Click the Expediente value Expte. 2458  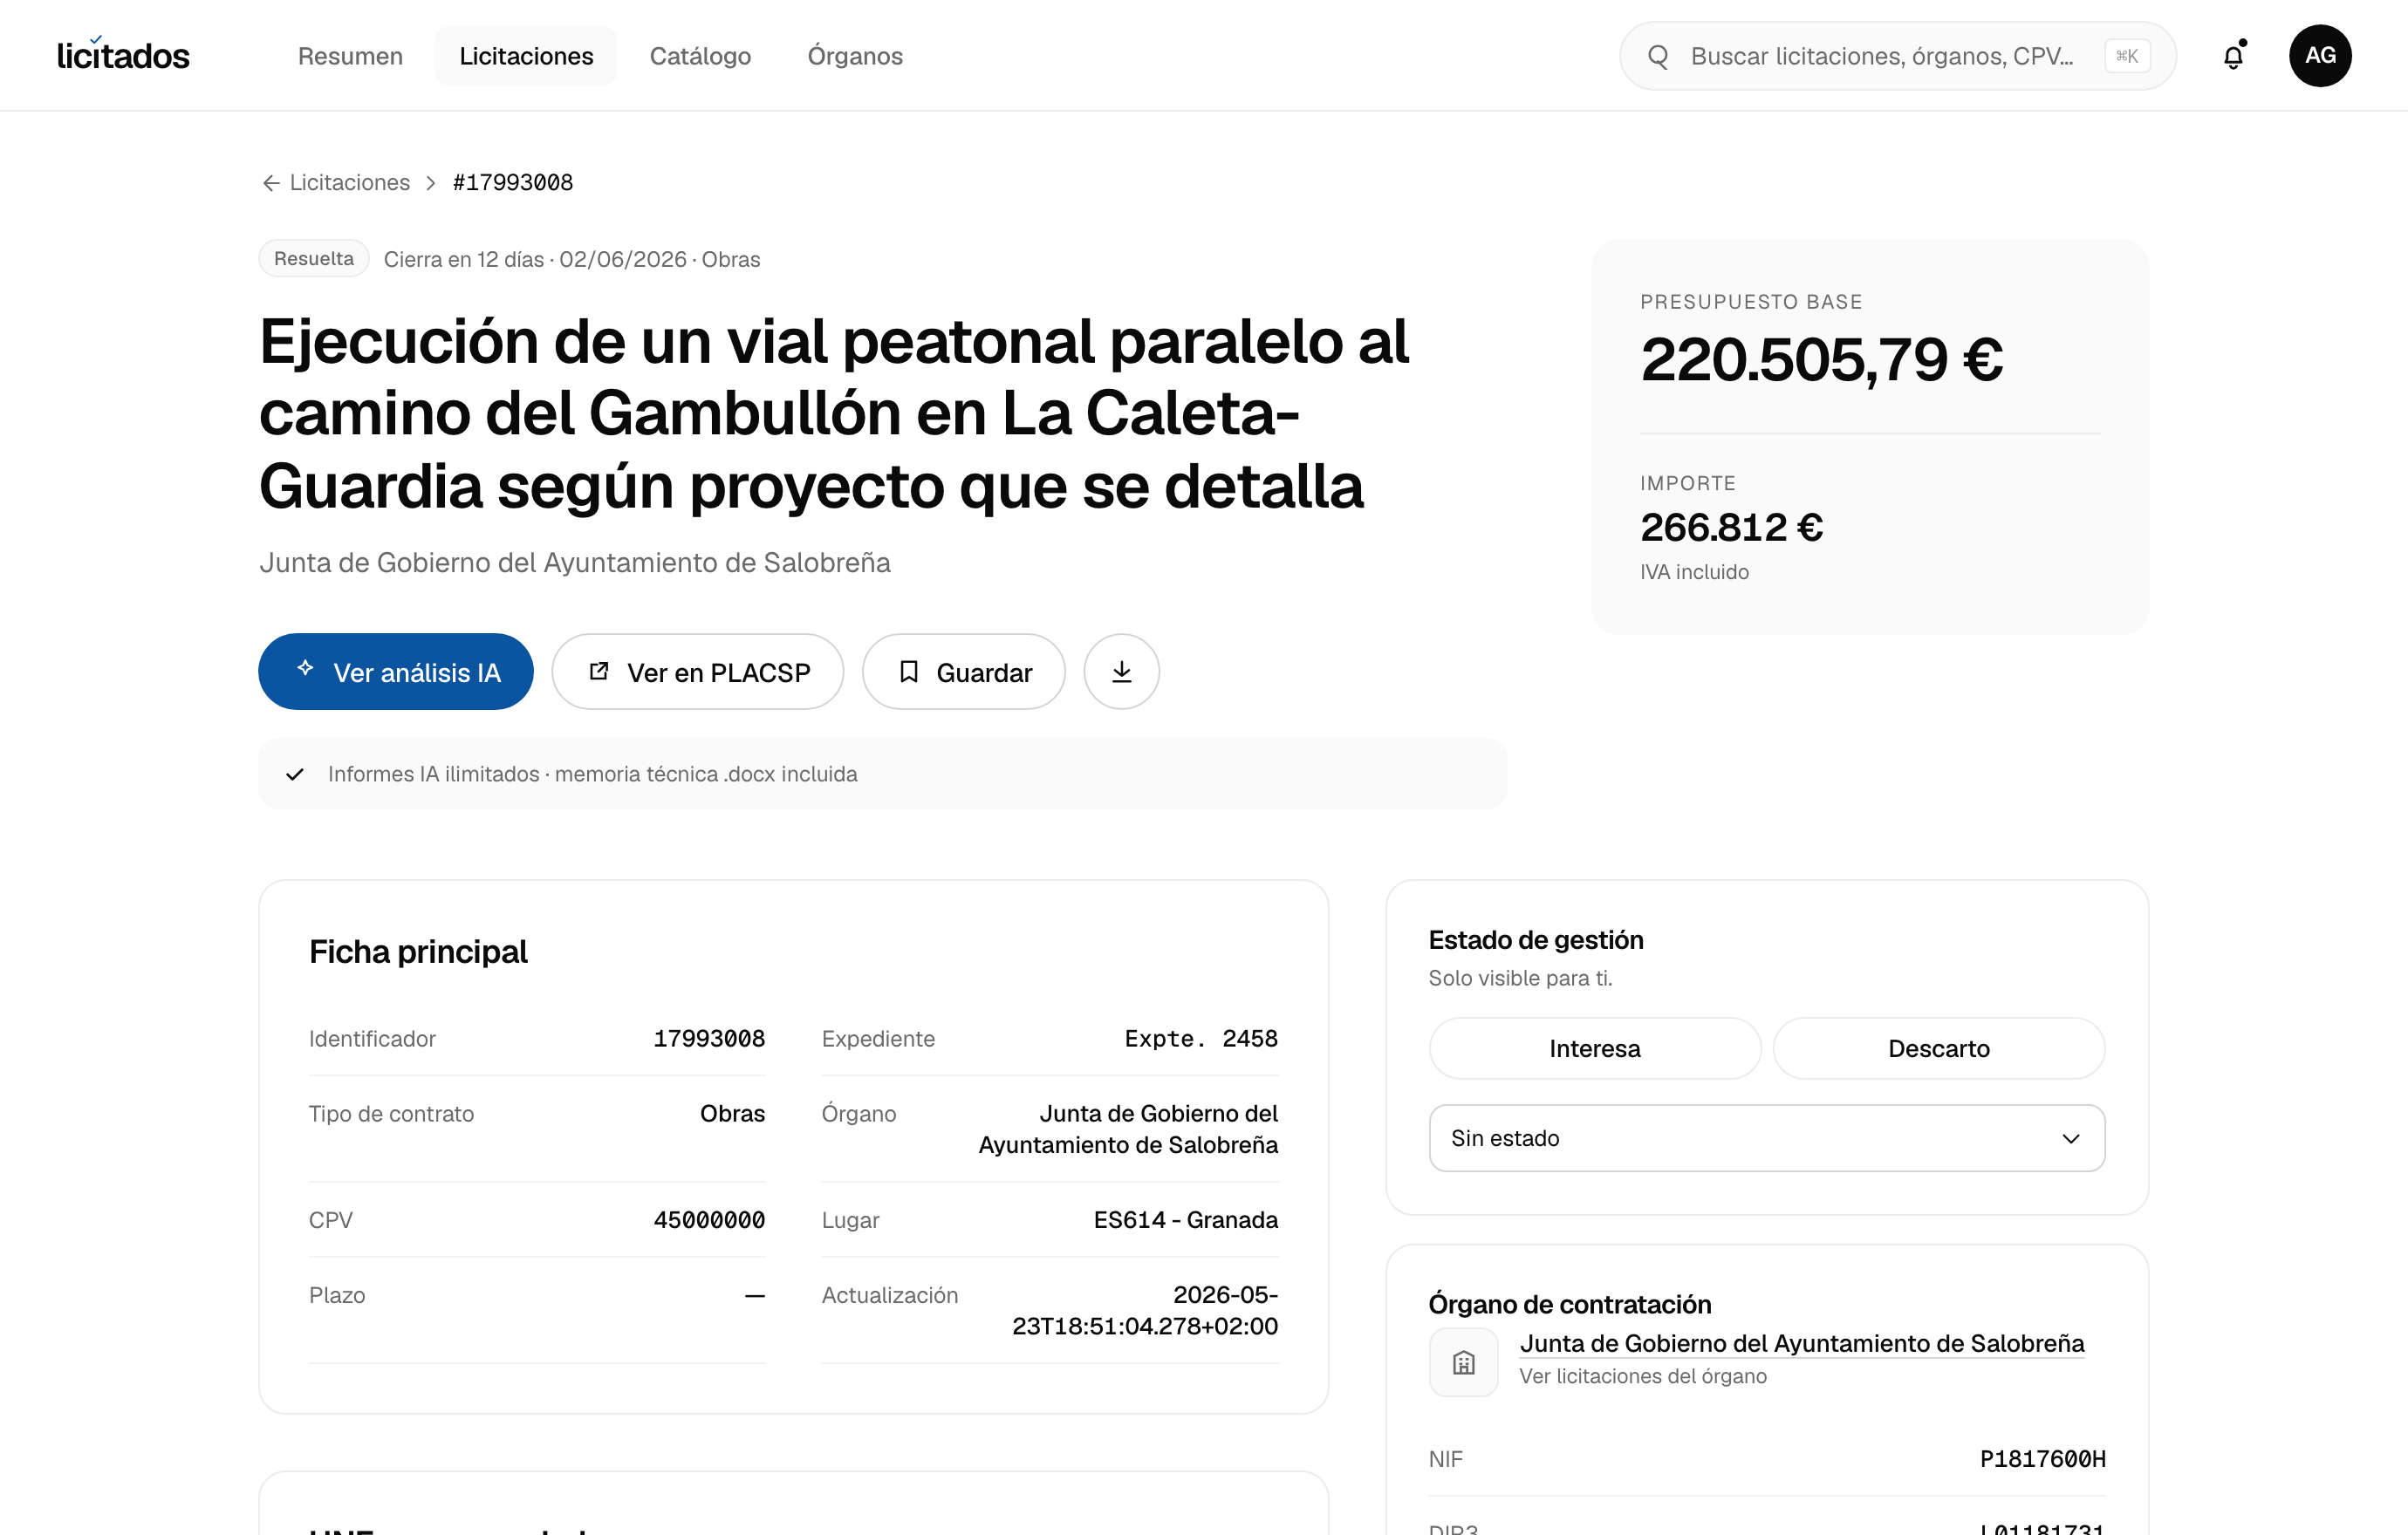tap(1201, 1039)
